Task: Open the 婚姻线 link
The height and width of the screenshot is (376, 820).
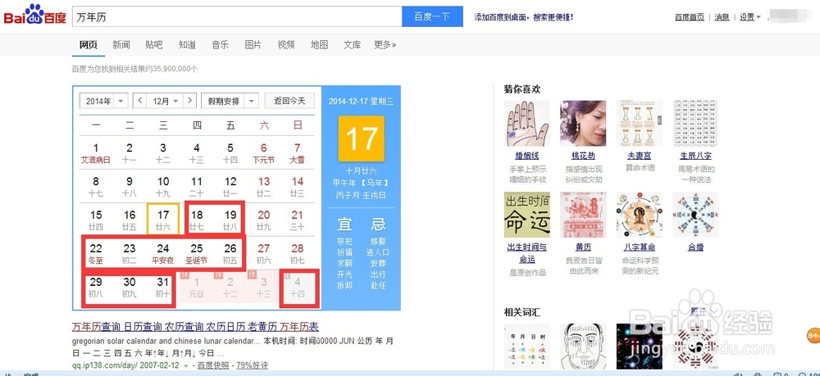Action: point(526,156)
